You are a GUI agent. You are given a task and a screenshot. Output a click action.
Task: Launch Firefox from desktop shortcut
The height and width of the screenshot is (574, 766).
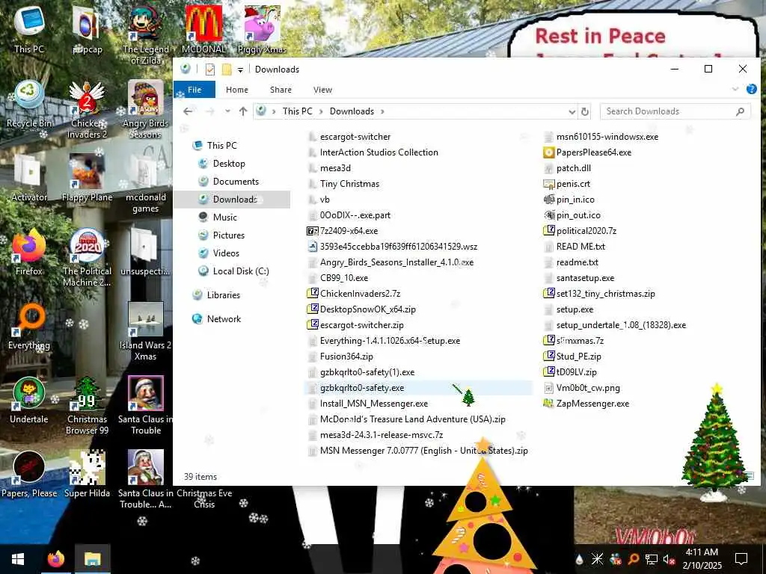click(29, 252)
